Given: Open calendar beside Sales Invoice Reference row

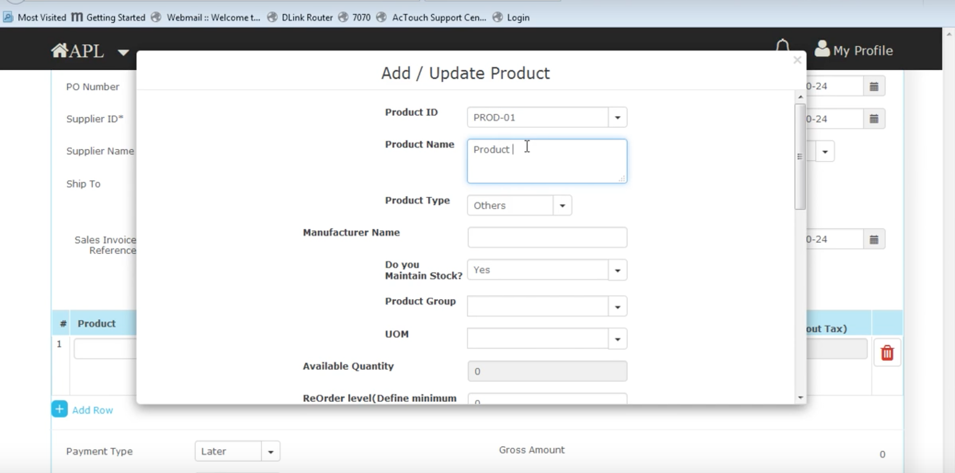Looking at the screenshot, I should pos(874,239).
